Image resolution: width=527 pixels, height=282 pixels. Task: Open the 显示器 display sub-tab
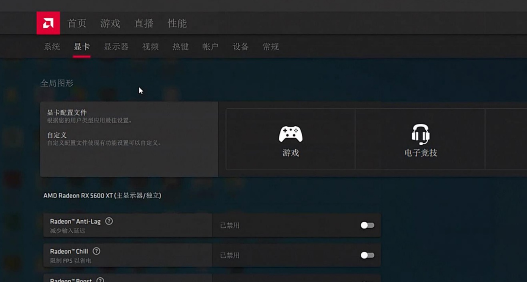pos(116,47)
